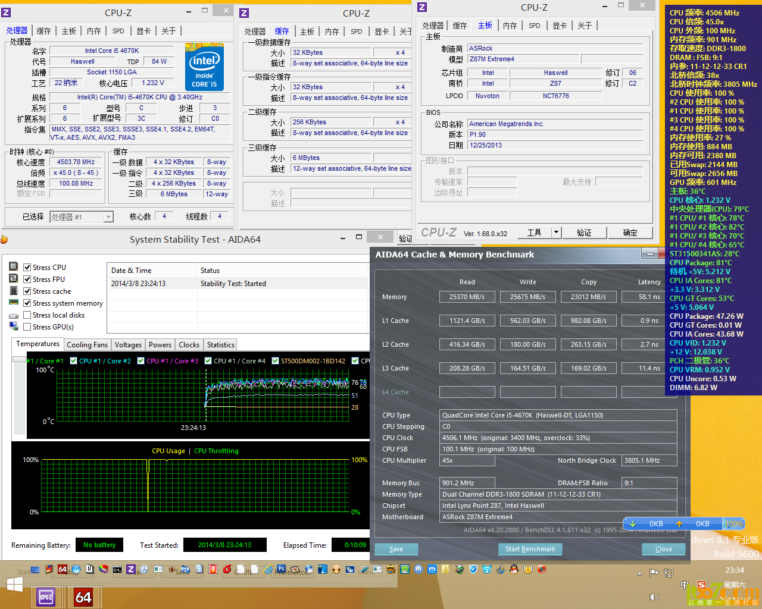Open the round Maxthon browser icon

pyautogui.click(x=418, y=570)
